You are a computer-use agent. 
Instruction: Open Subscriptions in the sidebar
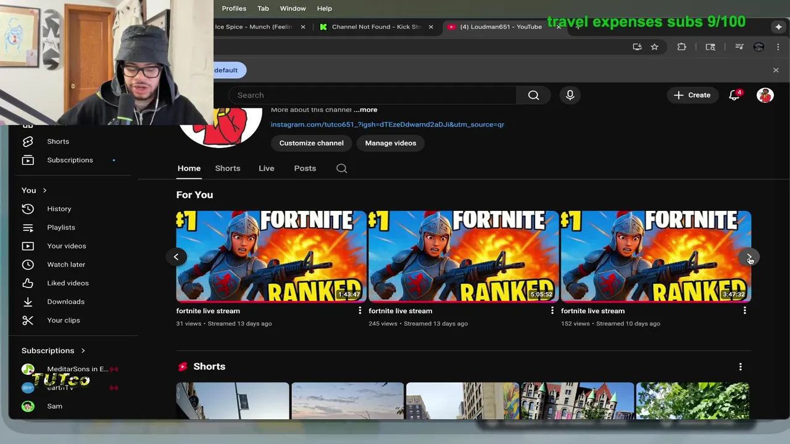pyautogui.click(x=73, y=160)
